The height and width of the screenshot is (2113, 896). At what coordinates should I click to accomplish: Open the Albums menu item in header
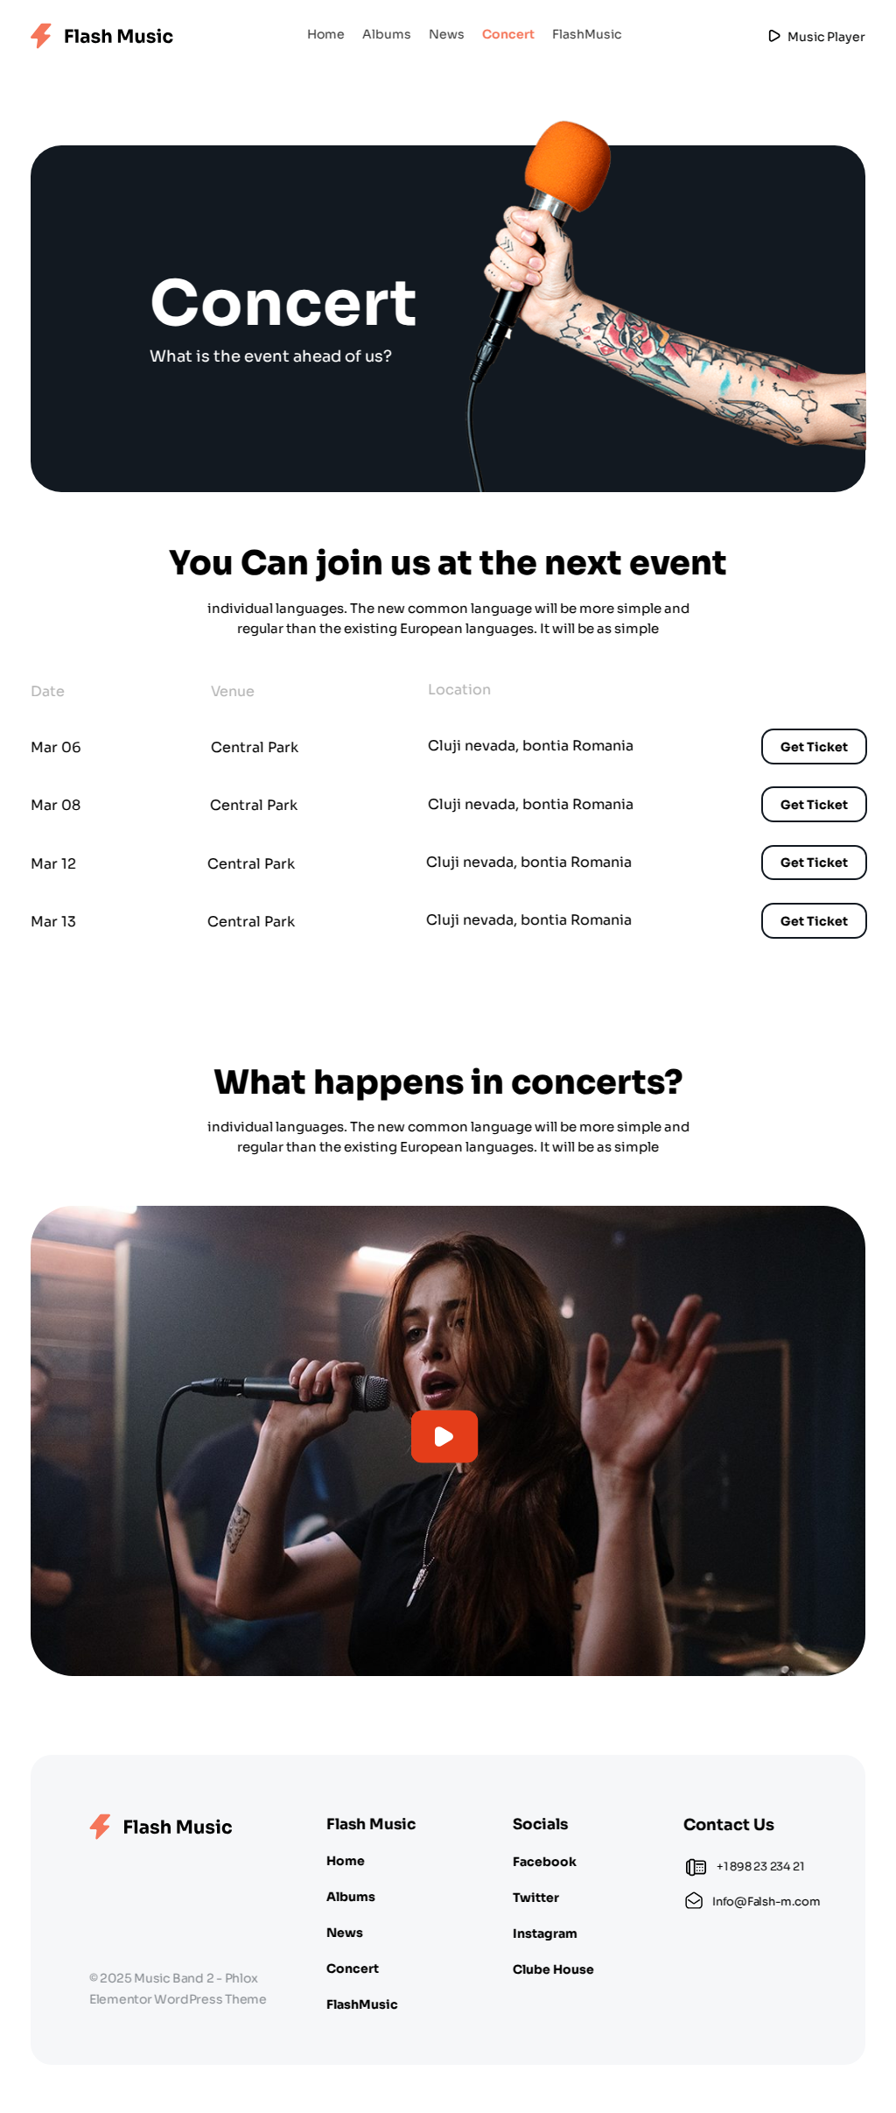tap(387, 34)
